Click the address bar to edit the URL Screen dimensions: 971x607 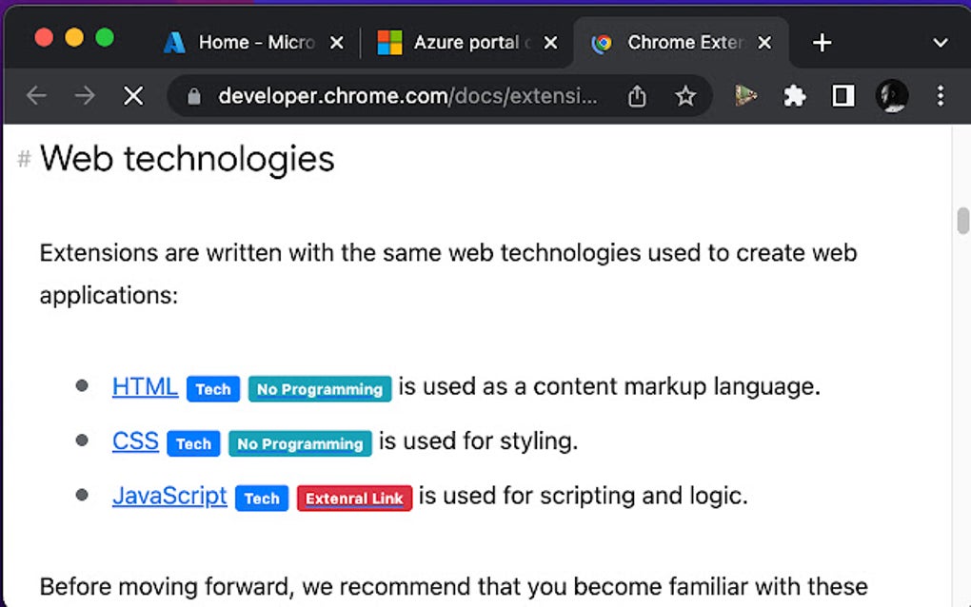409,96
